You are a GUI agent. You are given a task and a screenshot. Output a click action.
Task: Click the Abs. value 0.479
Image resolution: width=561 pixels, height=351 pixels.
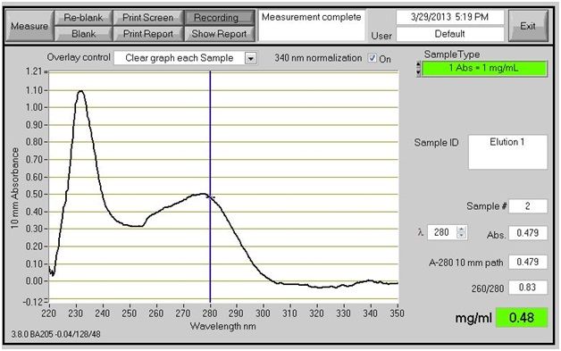(x=528, y=233)
